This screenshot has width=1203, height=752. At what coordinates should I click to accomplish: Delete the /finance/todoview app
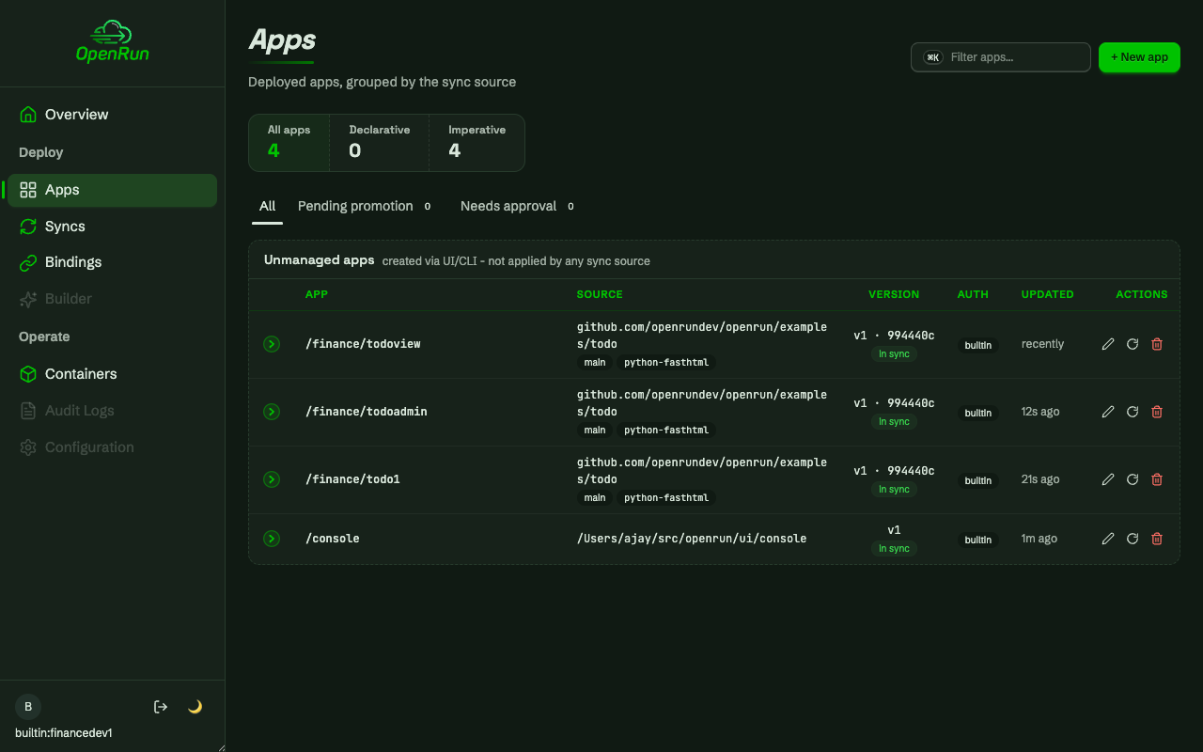point(1157,344)
